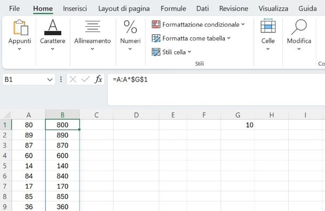
Task: Expand chevron under Numeri
Action: pos(130,49)
